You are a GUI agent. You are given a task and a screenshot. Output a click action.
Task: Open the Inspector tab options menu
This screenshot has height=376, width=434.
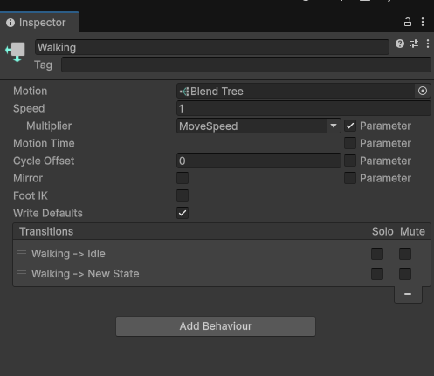[423, 22]
